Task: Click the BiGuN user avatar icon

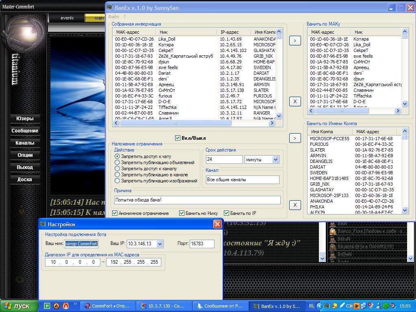Action: pyautogui.click(x=332, y=239)
